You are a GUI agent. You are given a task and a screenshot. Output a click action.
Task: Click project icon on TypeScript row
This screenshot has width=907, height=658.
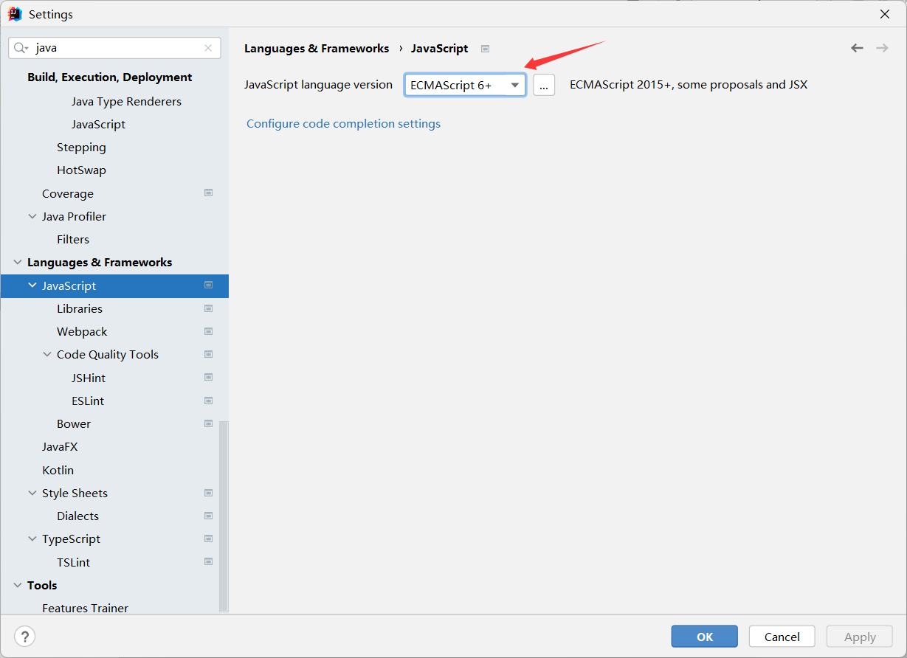(x=208, y=538)
